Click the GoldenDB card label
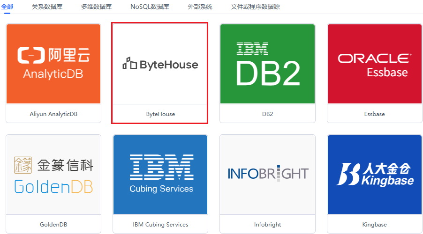The image size is (423, 234). [53, 225]
